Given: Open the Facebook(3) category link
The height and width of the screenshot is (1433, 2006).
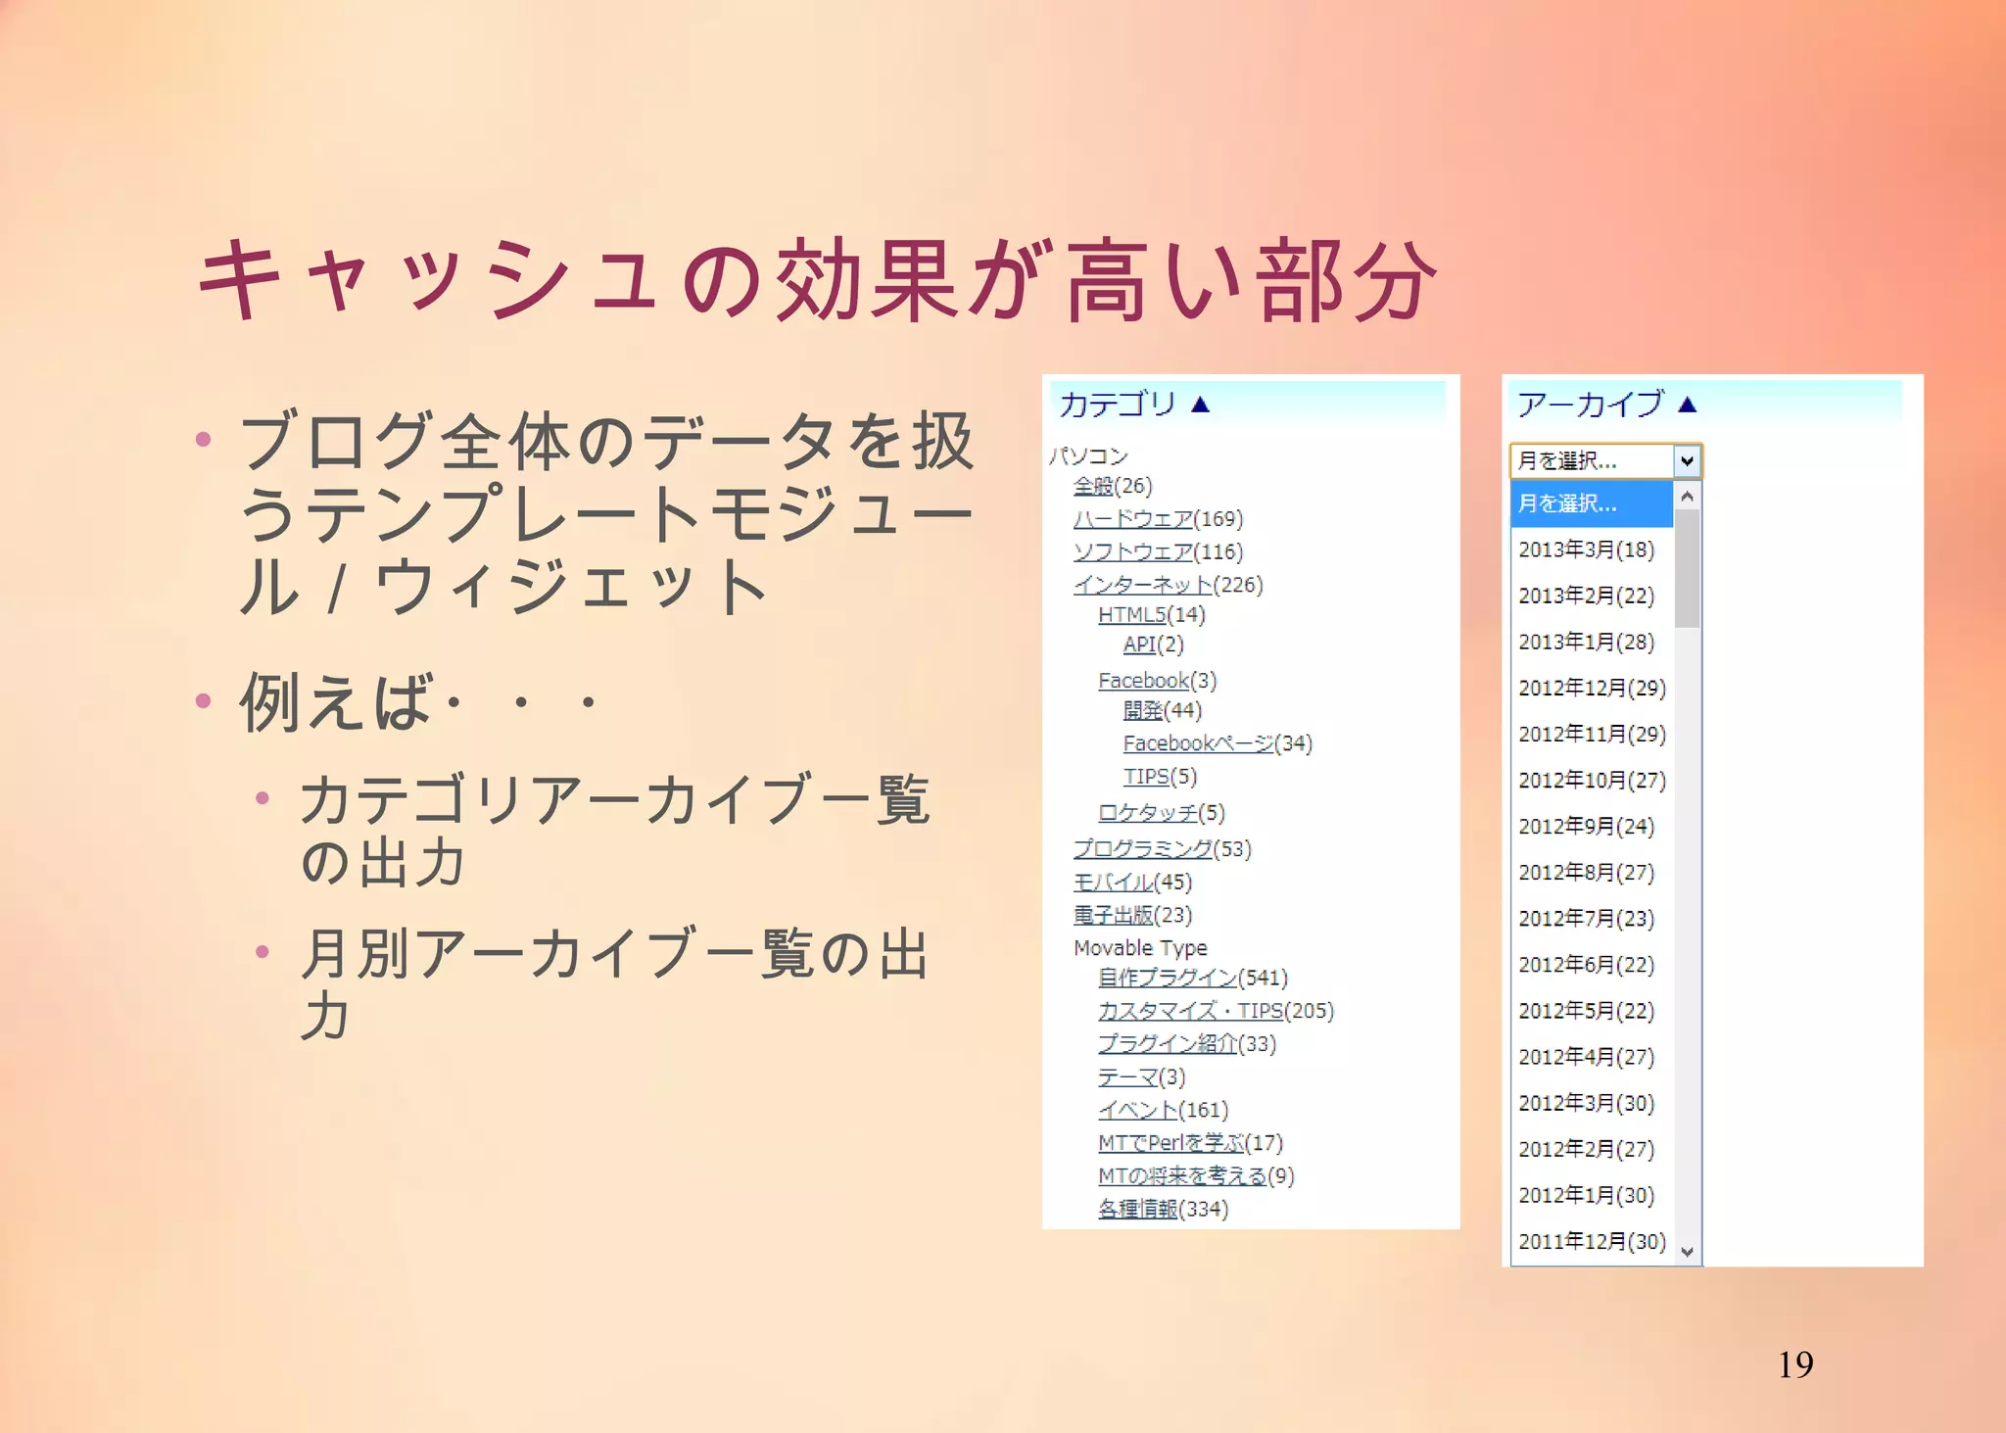Looking at the screenshot, I should click(x=1143, y=680).
